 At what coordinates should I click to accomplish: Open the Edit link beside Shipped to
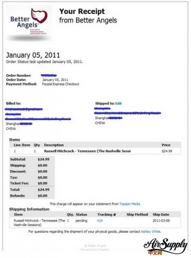118,103
